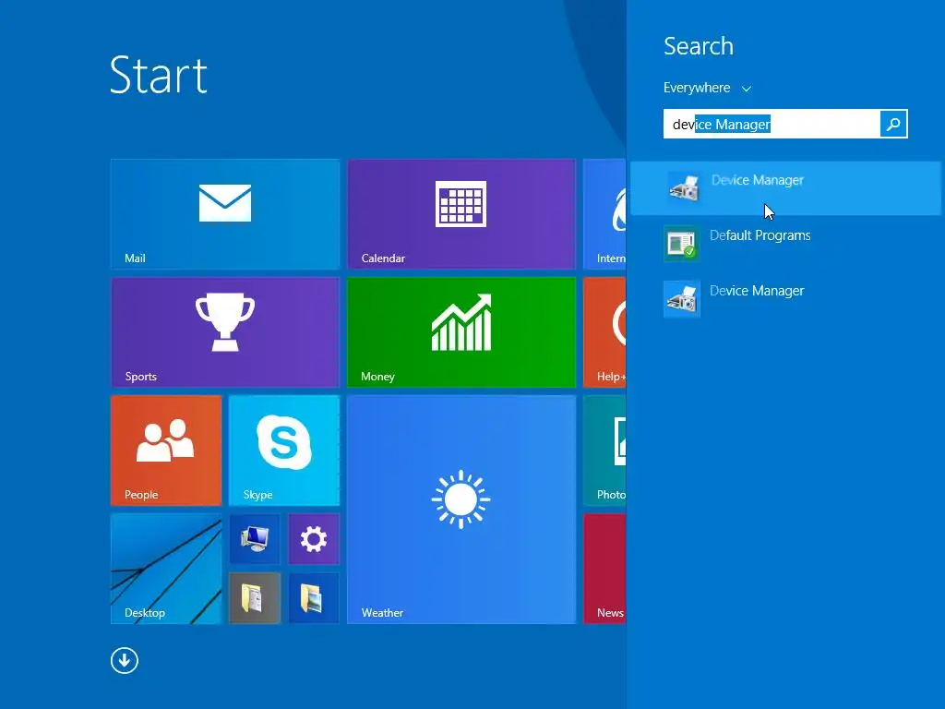Open the Pictures folder tile

(x=314, y=598)
